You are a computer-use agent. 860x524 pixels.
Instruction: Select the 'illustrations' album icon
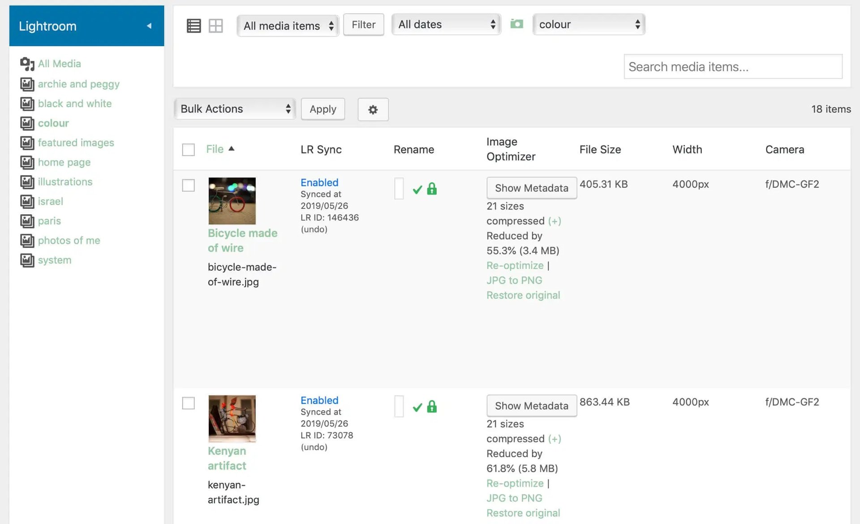[x=26, y=182]
